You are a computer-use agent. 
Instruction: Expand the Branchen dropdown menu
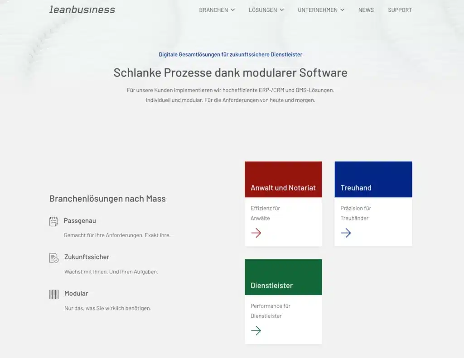pyautogui.click(x=217, y=10)
